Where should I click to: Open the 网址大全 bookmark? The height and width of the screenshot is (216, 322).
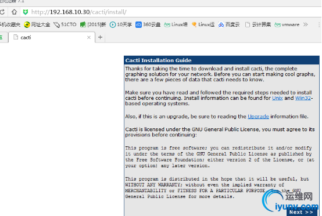pyautogui.click(x=37, y=24)
